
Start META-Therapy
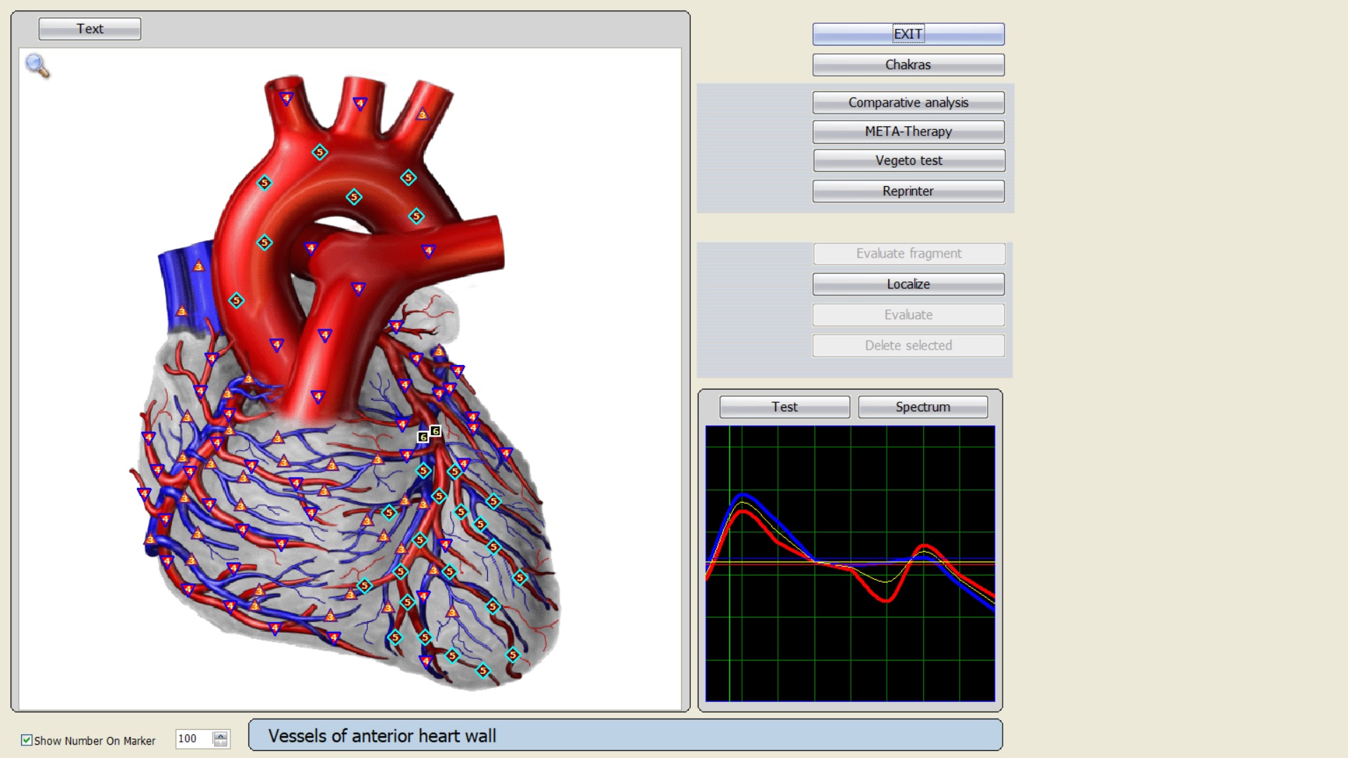point(908,131)
